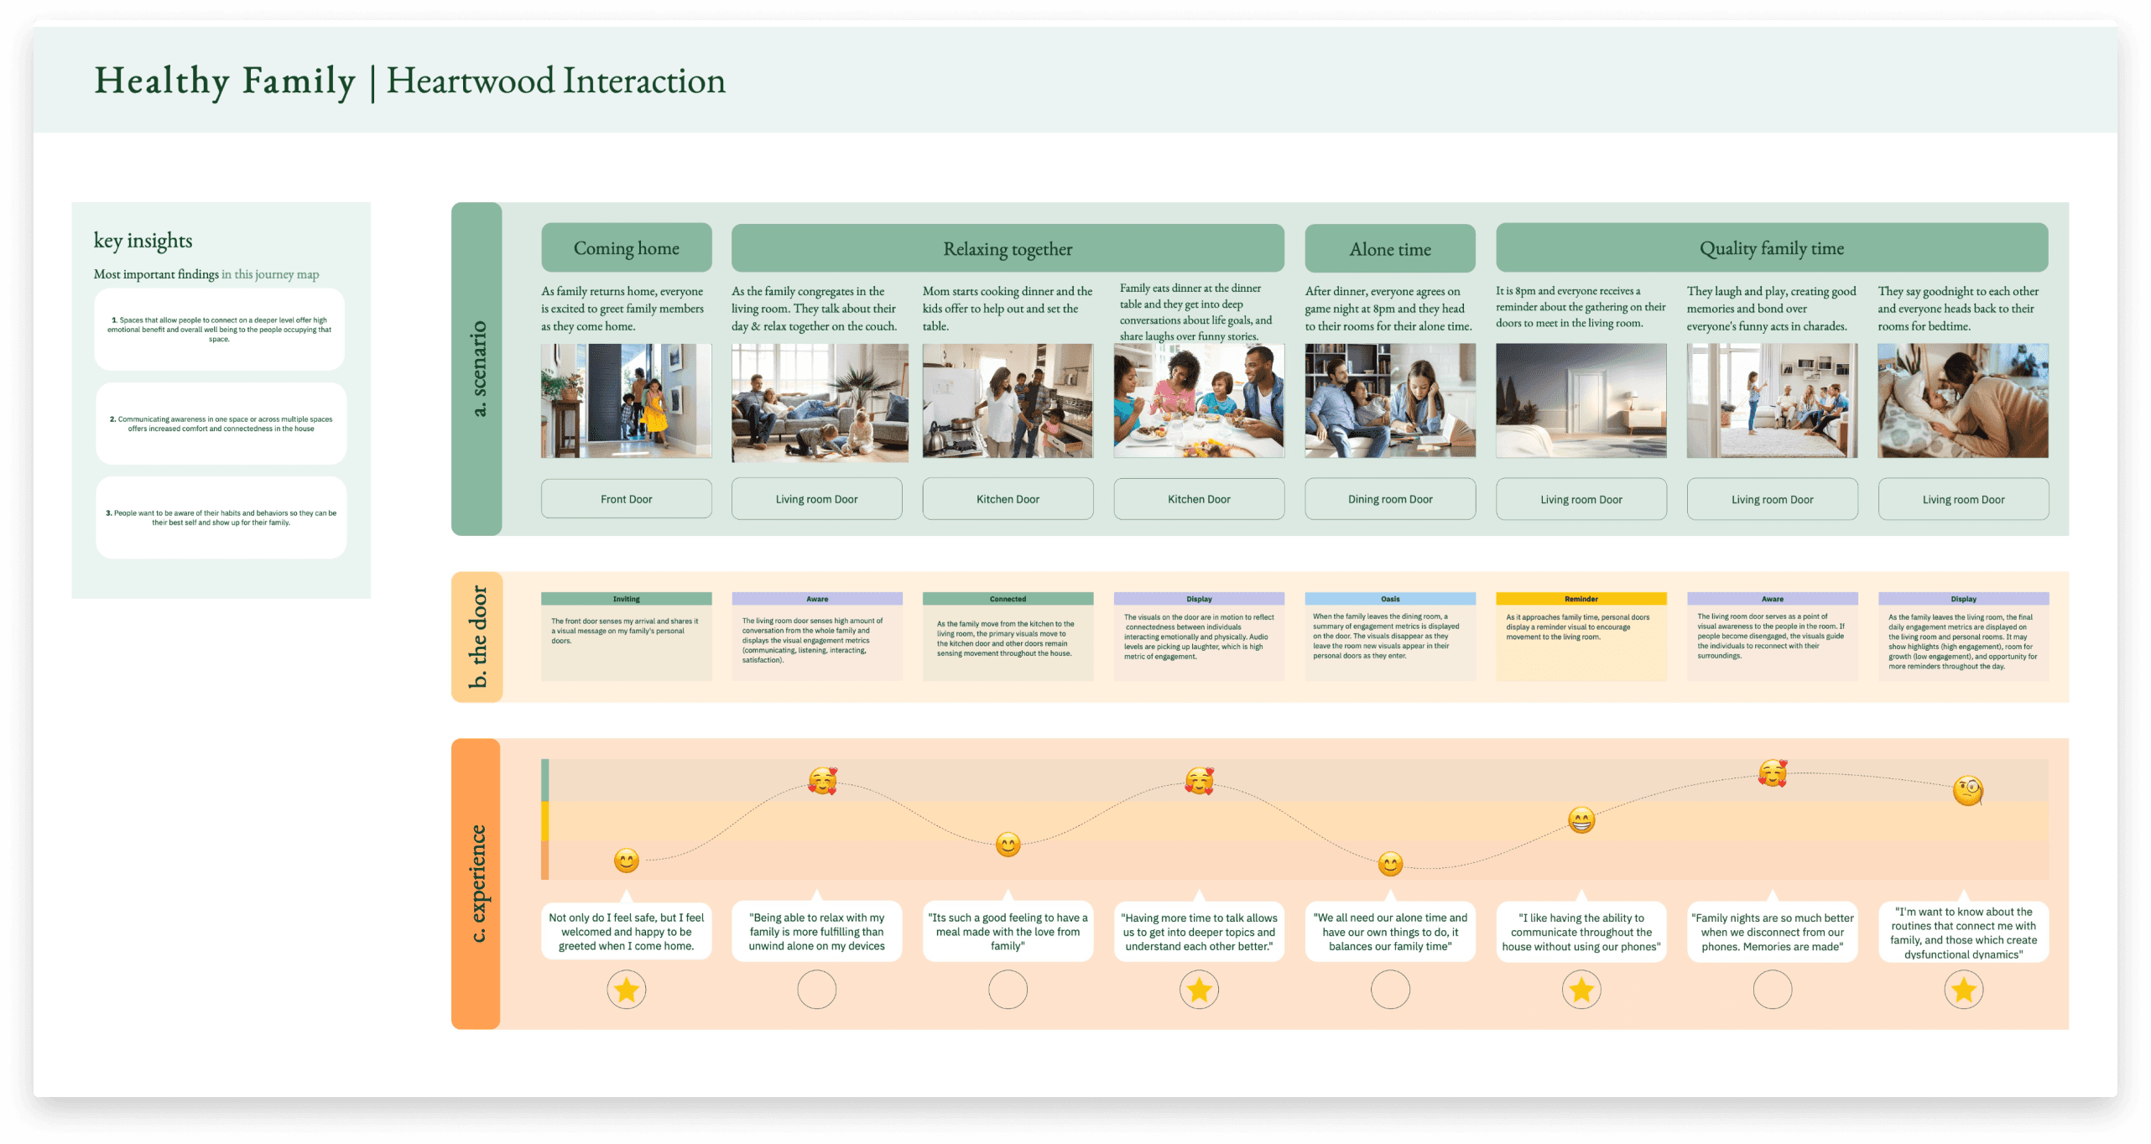
Task: Click the "Dining room Door" label button
Action: pyautogui.click(x=1389, y=499)
